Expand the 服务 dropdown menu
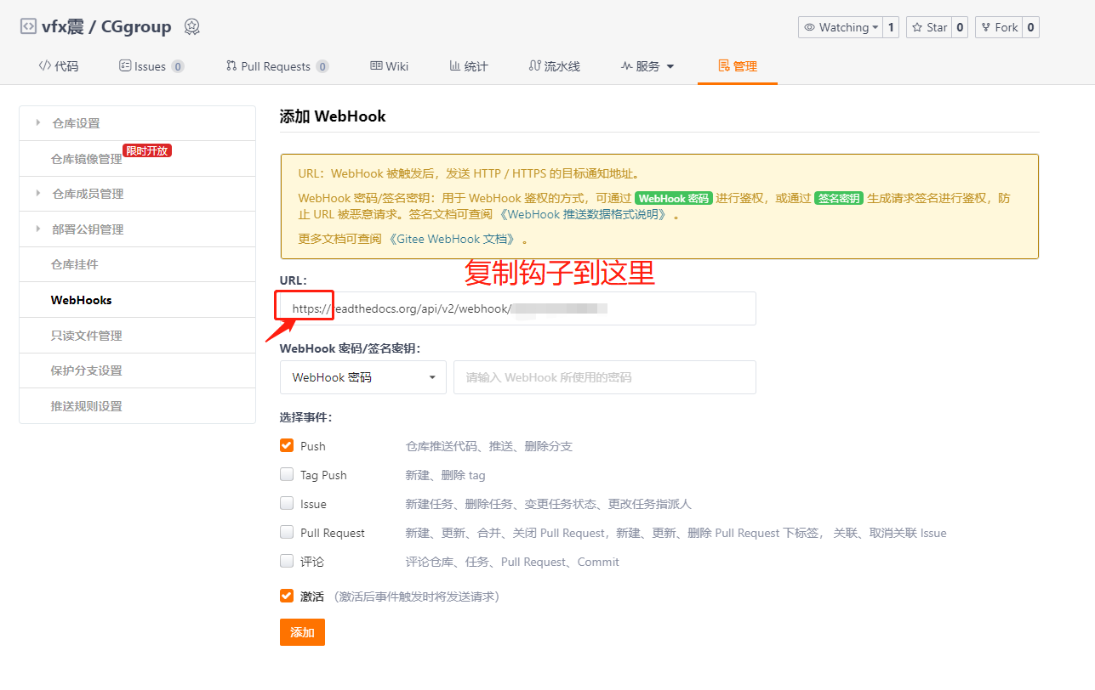This screenshot has height=690, width=1095. click(647, 66)
